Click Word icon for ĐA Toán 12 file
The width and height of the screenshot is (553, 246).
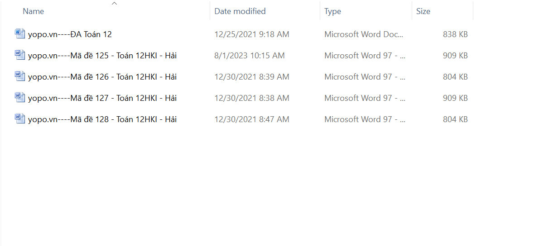20,34
